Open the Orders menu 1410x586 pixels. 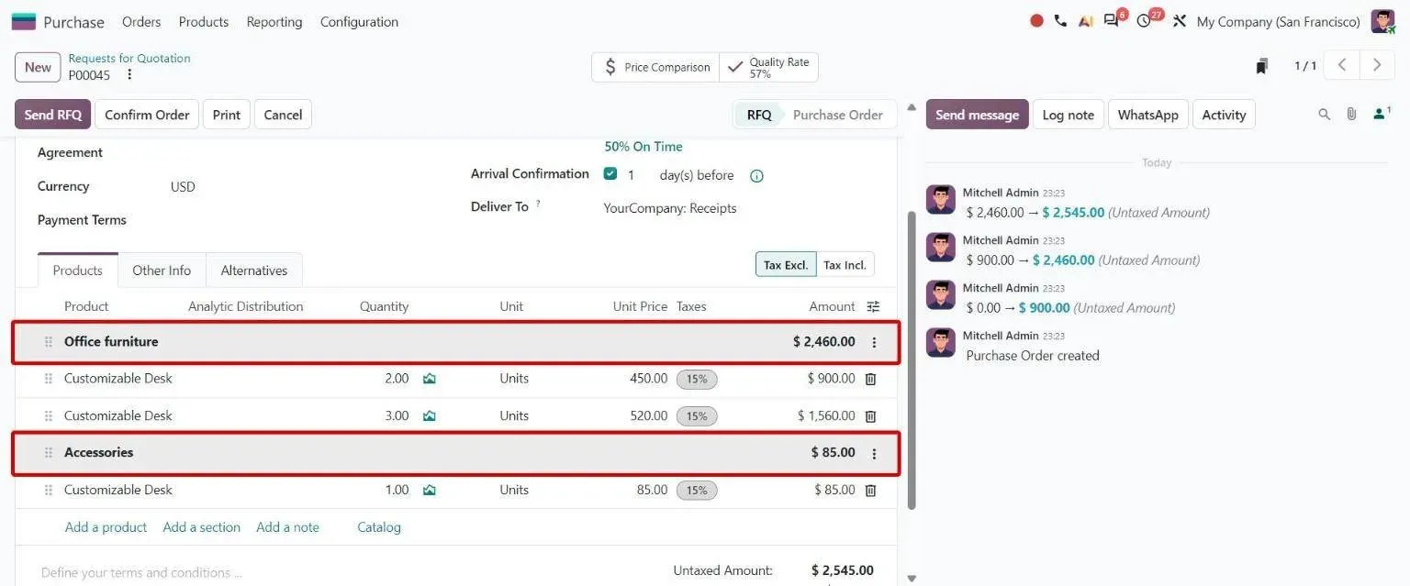tap(141, 21)
